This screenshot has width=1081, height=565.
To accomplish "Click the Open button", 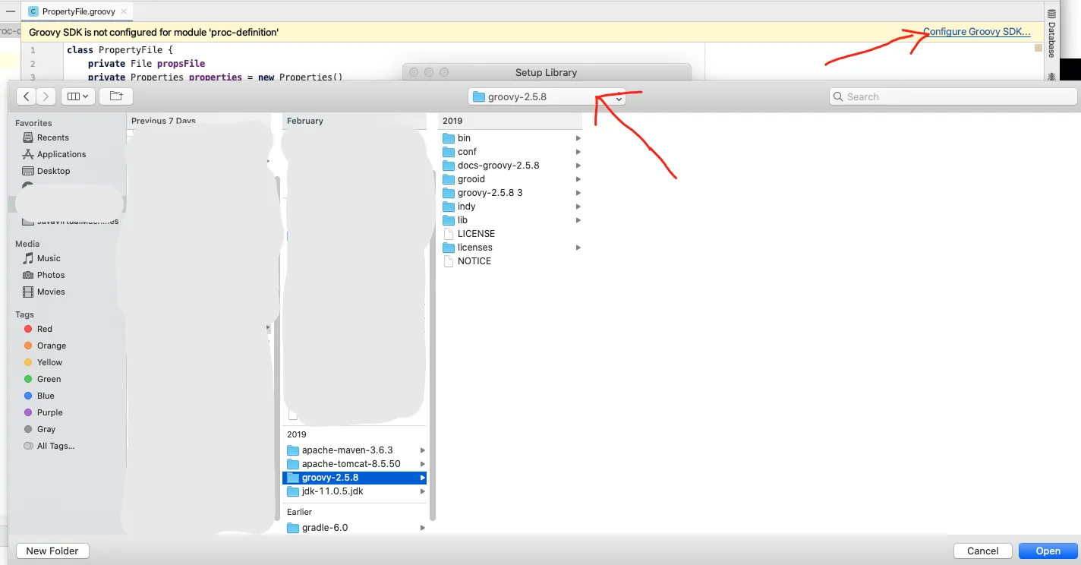I will (1048, 551).
